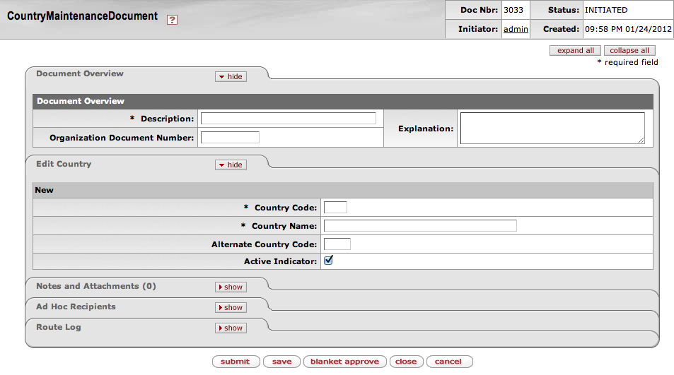The height and width of the screenshot is (375, 674).
Task: Click the help question mark icon
Action: tap(172, 20)
